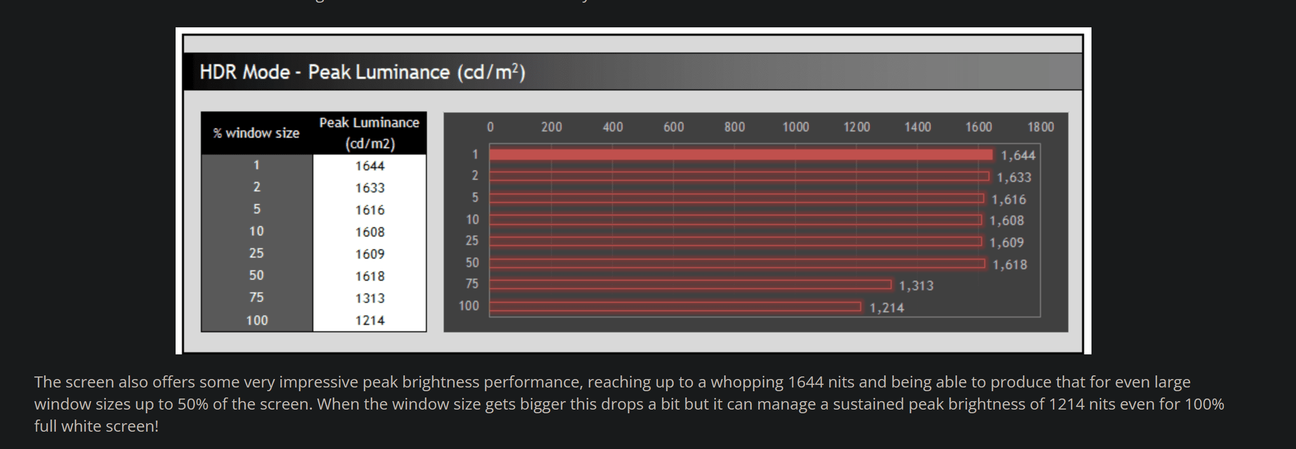Click the "1,214" bar value label
The width and height of the screenshot is (1296, 449).
pyautogui.click(x=886, y=308)
